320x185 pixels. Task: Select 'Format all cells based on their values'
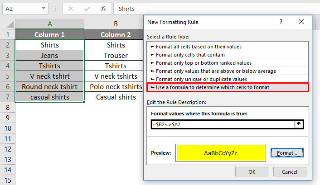click(198, 47)
